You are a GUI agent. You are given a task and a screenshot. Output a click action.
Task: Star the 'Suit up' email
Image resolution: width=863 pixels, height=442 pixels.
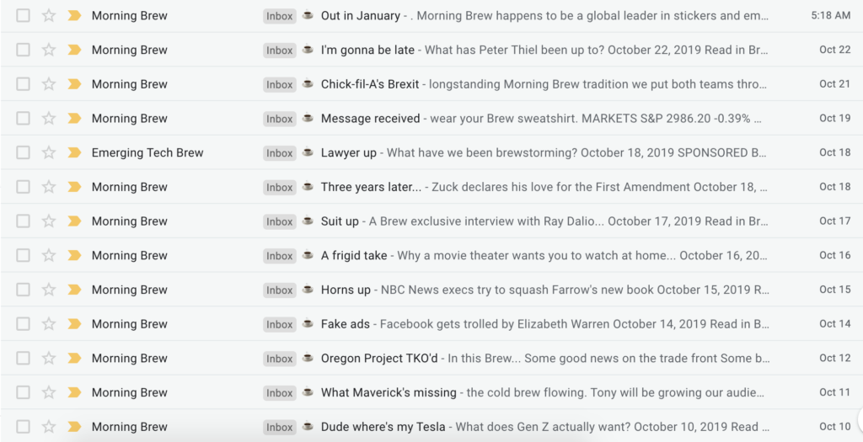[x=49, y=221]
